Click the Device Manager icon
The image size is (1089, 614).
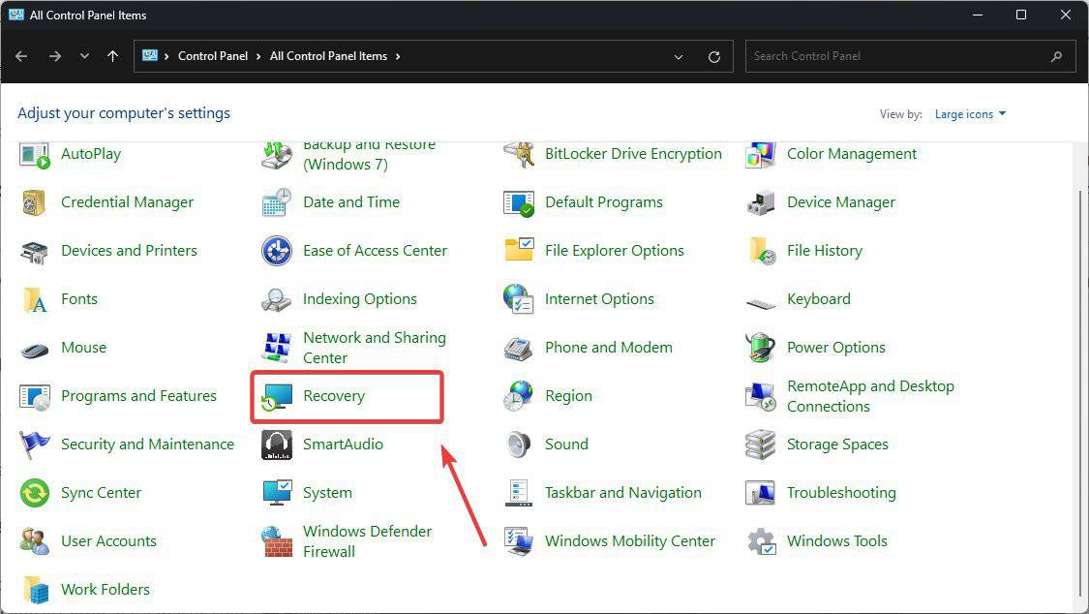(761, 202)
